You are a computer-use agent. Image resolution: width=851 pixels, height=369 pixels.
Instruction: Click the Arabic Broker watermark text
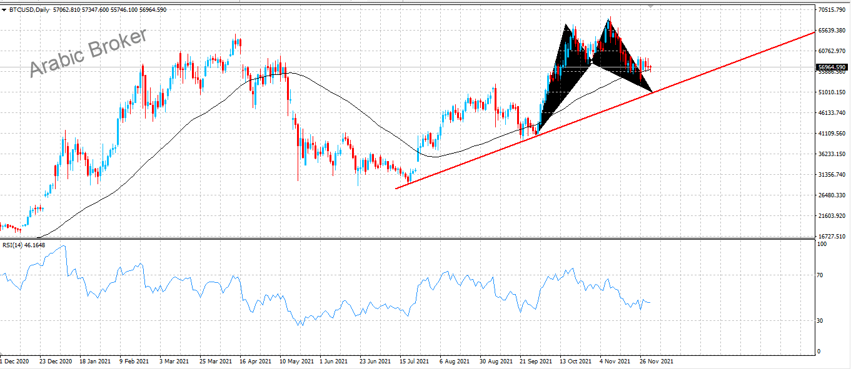(89, 52)
